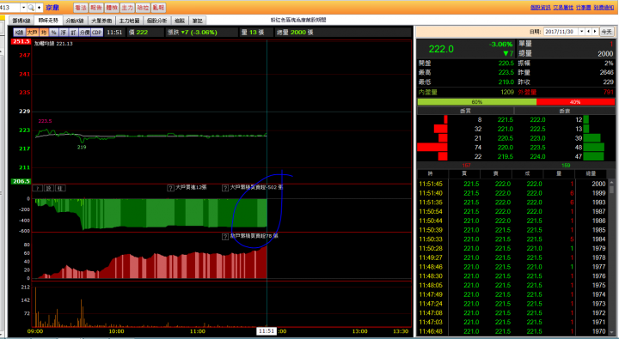Click the 行事曆 link

584,8
